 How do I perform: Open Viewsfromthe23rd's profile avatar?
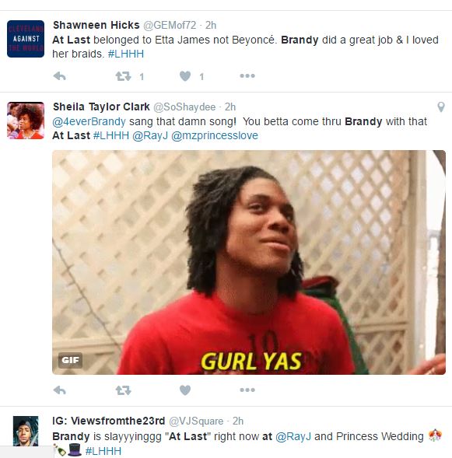tap(26, 431)
